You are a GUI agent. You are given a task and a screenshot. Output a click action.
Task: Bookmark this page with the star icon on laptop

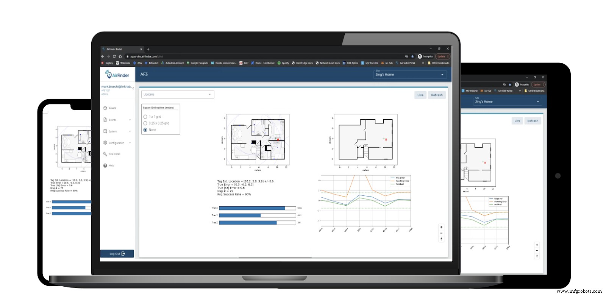tap(412, 56)
